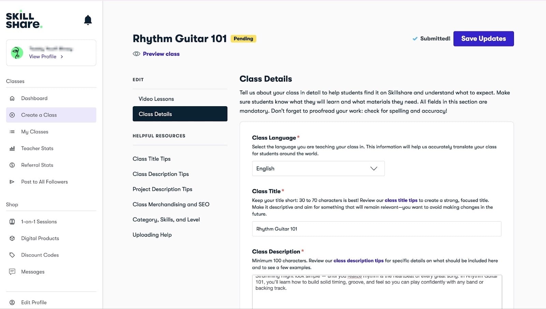Open the class description tips link
This screenshot has height=309, width=546.
(358, 261)
